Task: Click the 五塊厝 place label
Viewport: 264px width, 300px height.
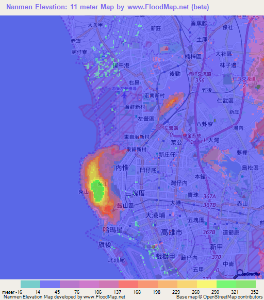Action: click(196, 220)
